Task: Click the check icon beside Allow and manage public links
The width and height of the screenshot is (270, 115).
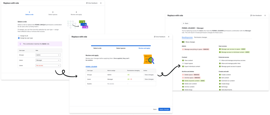Action: (220, 63)
